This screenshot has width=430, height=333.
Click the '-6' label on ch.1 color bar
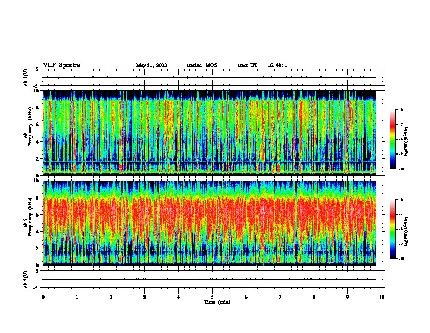pyautogui.click(x=401, y=110)
